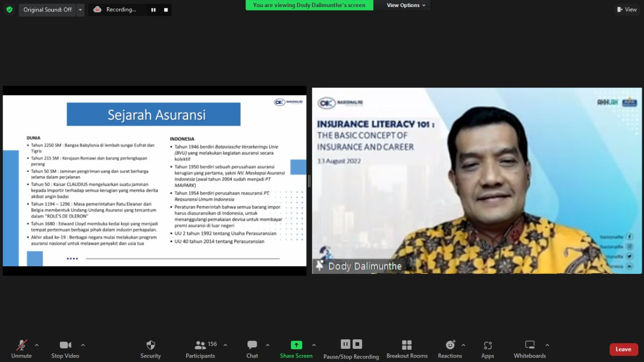Expand the View Options menu

[406, 5]
